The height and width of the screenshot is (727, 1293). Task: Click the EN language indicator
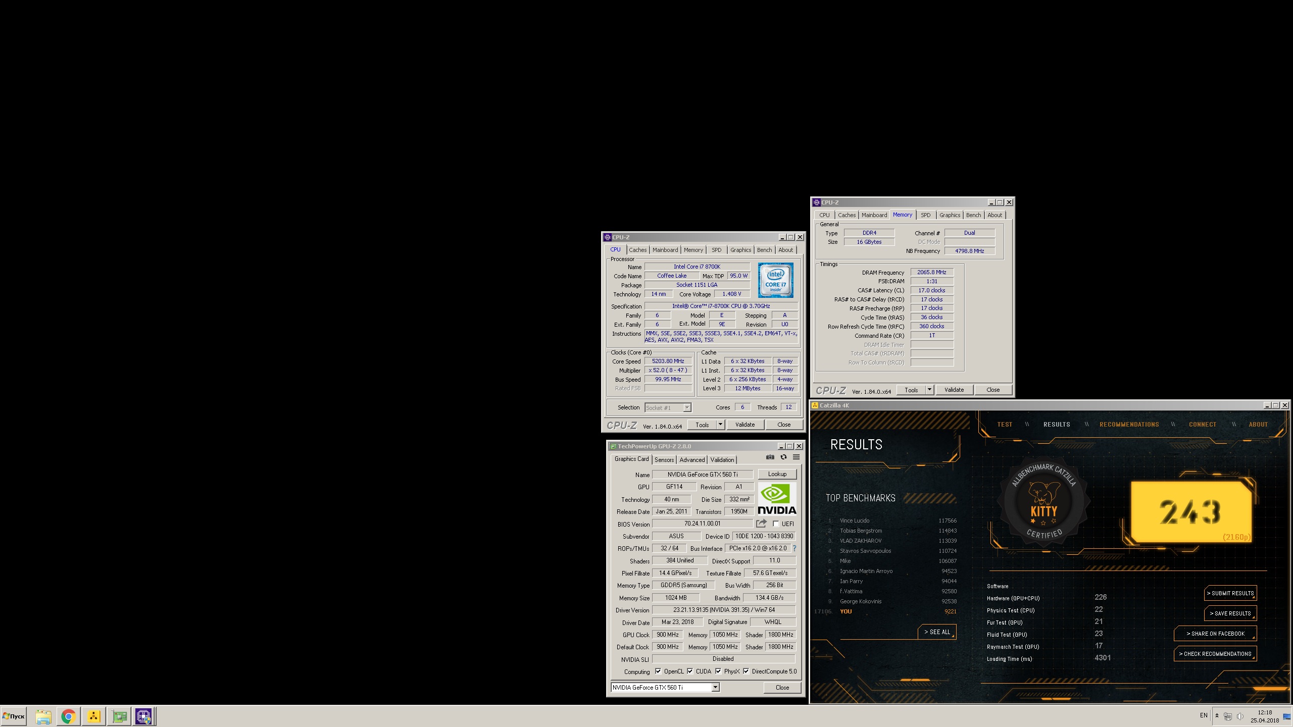[x=1204, y=715]
